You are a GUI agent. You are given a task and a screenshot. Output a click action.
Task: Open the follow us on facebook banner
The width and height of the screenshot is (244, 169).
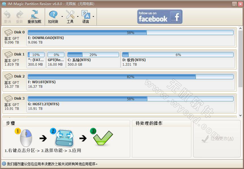(x=160, y=17)
